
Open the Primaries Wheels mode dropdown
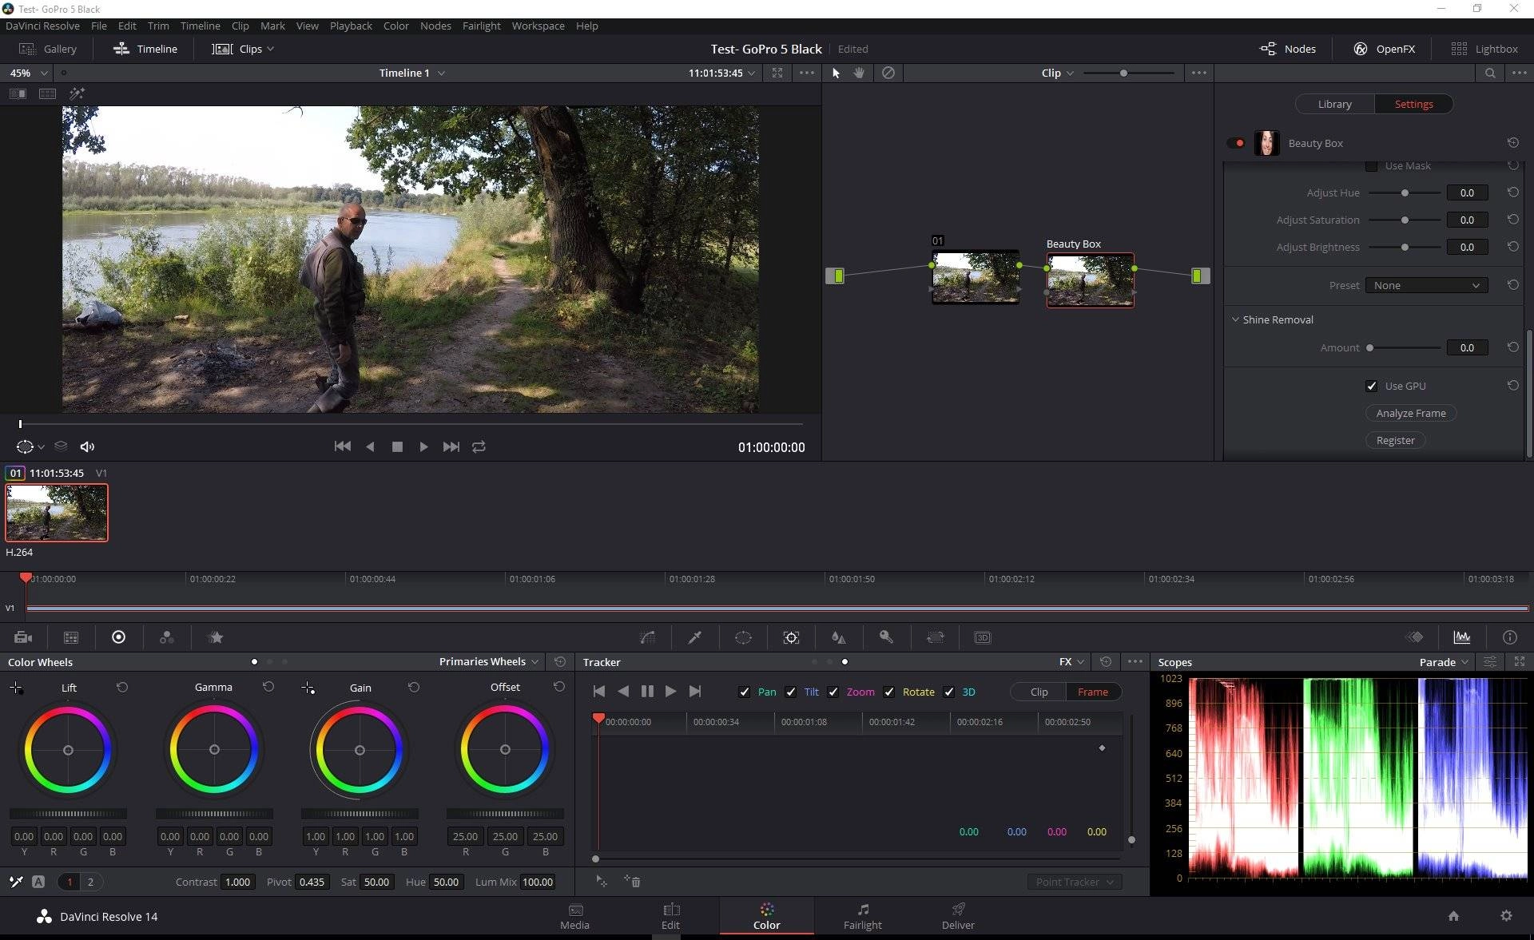(x=490, y=661)
